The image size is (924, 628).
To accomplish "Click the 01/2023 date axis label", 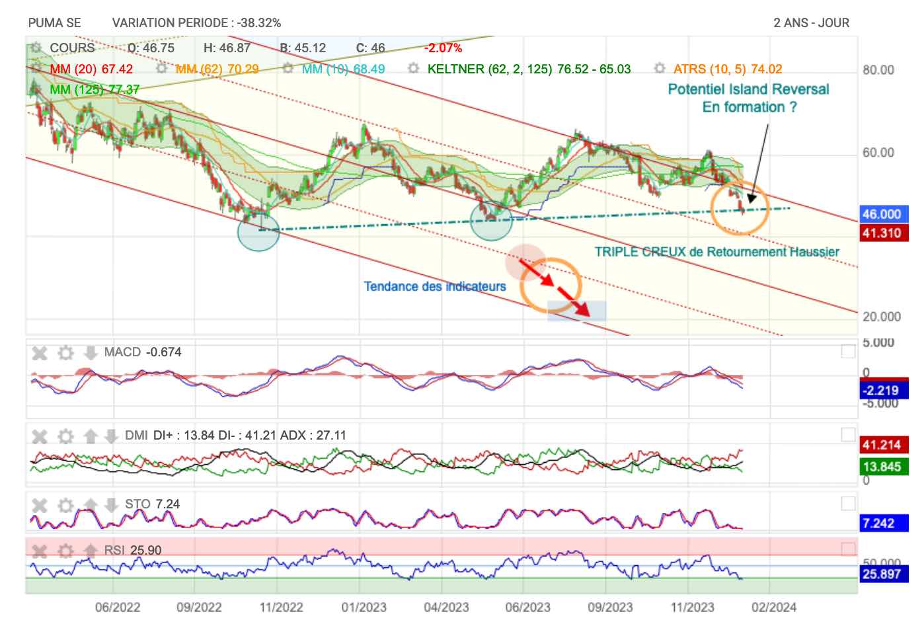I will pyautogui.click(x=364, y=607).
